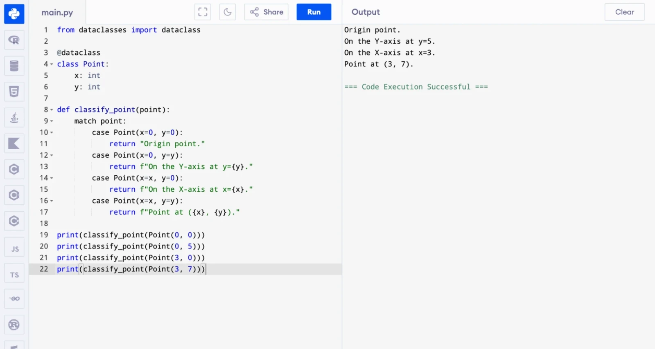655x349 pixels.
Task: Switch to the C# compiler icon
Action: [x=14, y=221]
